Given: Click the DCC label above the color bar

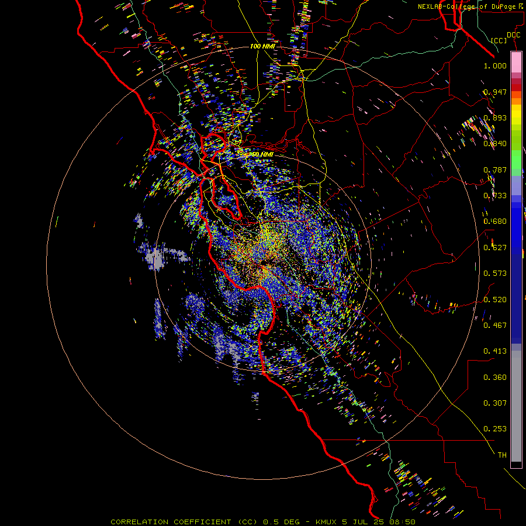Looking at the screenshot, I should click(513, 35).
